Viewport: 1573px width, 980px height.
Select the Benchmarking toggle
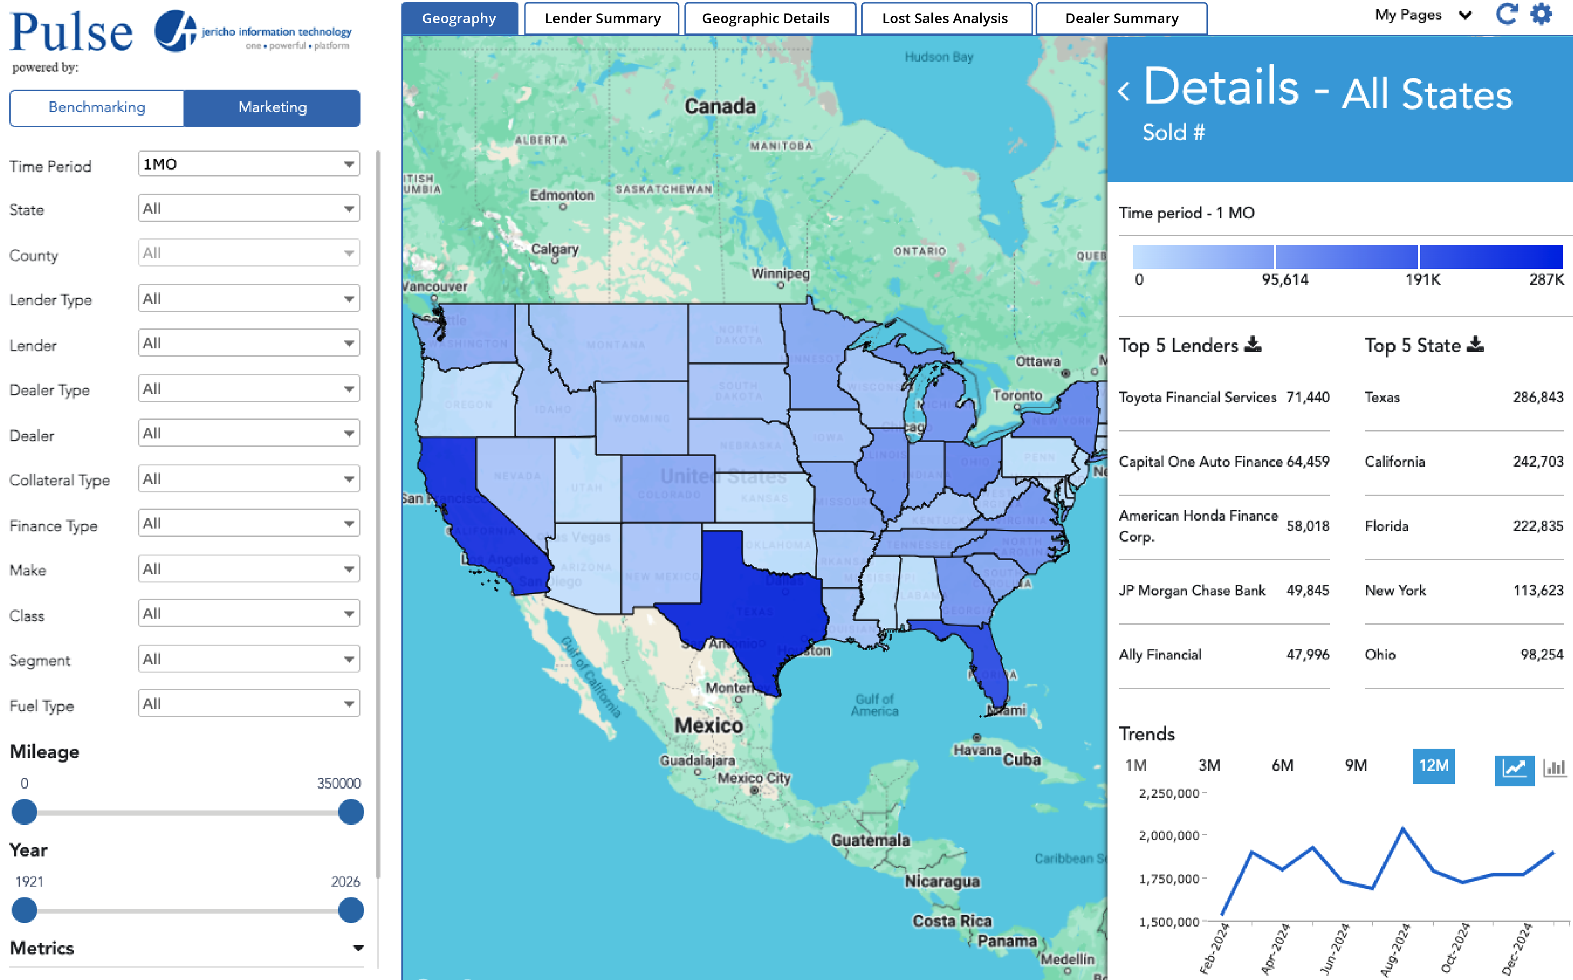point(97,108)
